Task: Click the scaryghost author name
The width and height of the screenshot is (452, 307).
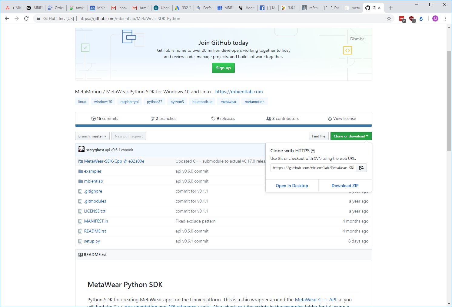Action: tap(95, 150)
